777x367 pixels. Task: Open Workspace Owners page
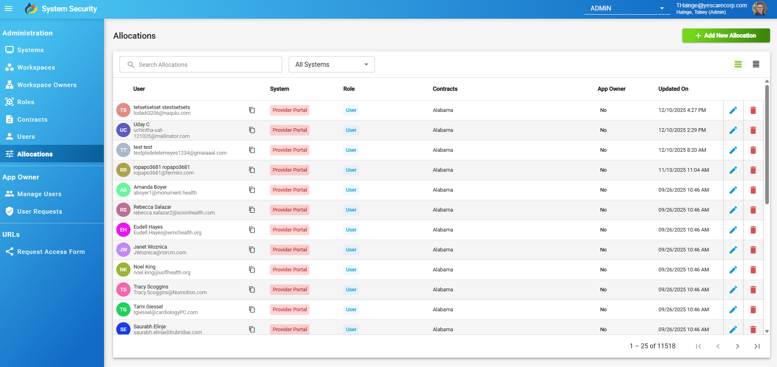[x=52, y=85]
